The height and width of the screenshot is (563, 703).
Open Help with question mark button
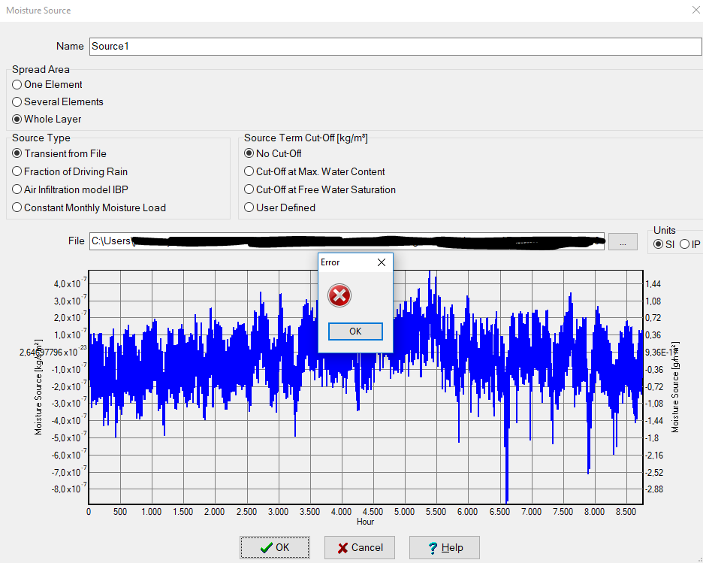click(444, 548)
